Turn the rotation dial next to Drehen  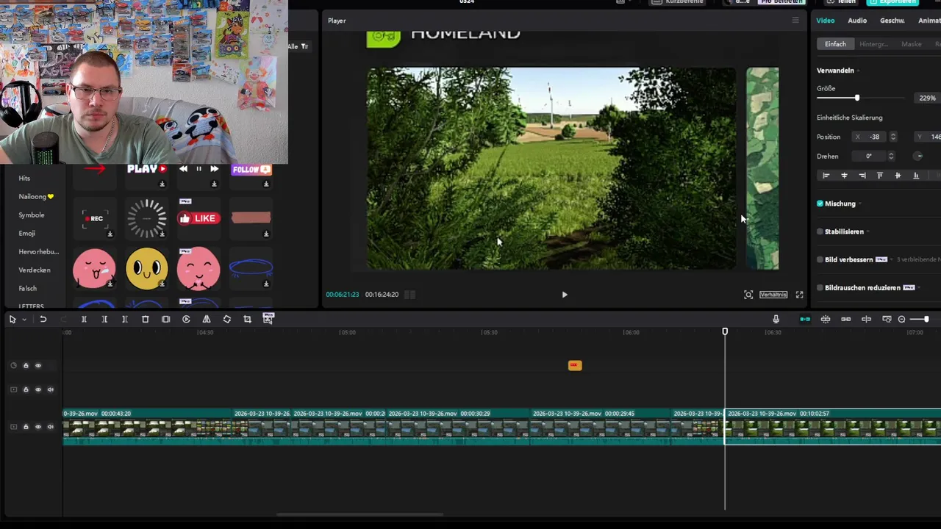point(918,156)
